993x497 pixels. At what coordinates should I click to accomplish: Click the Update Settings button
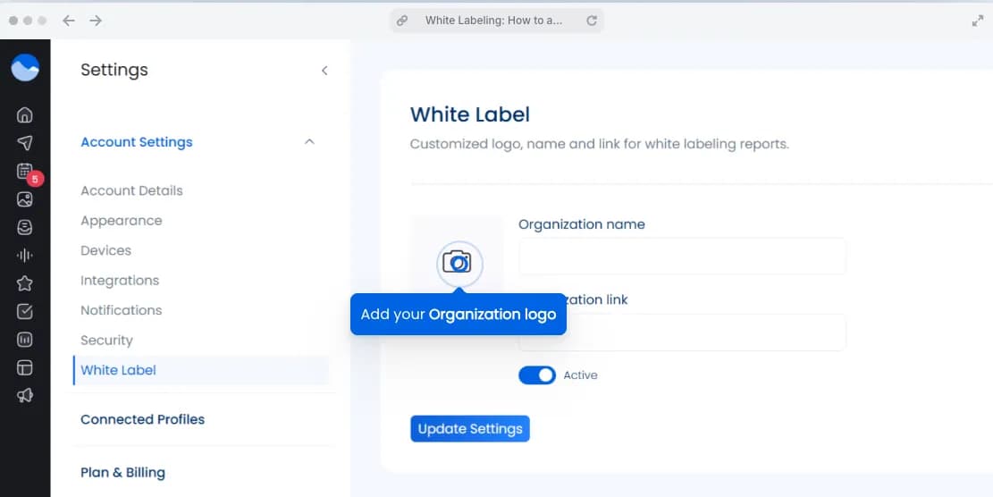coord(470,429)
